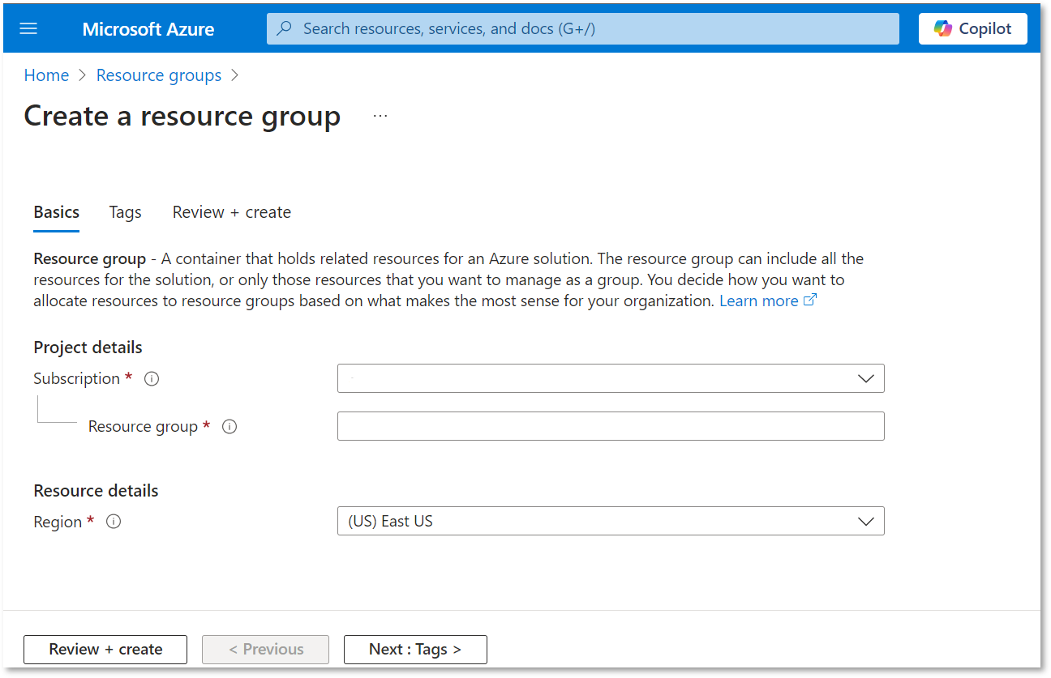Expand the Subscription dropdown
1051x678 pixels.
pos(611,378)
